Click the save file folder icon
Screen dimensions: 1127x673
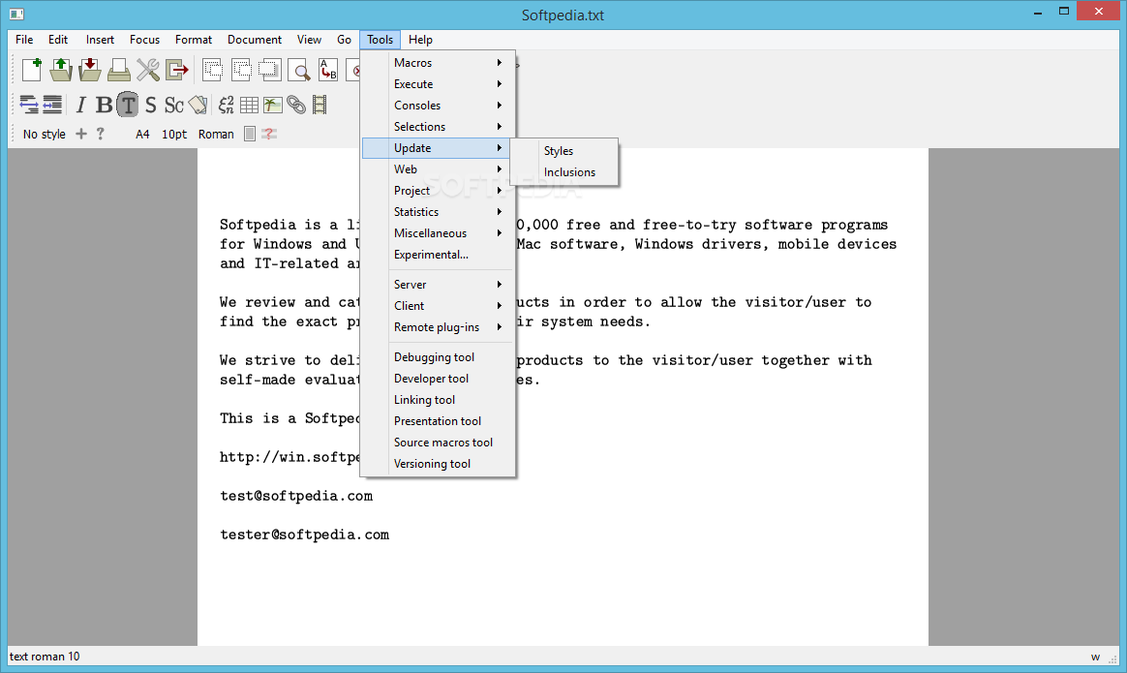90,70
